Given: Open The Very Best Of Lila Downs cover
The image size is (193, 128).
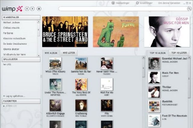Looking at the screenshot, I should point(81,85).
